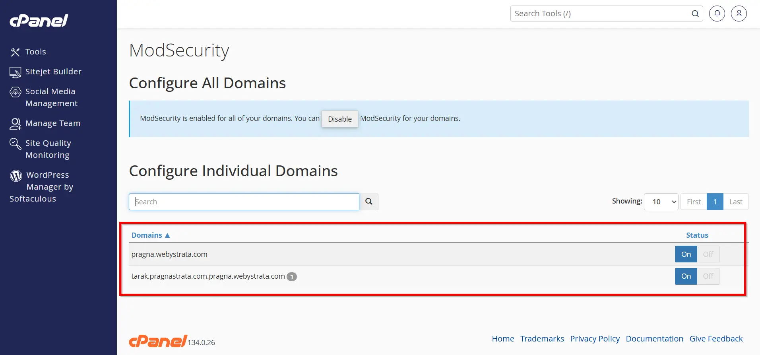Open Manage Team icon
This screenshot has width=760, height=355.
15,124
